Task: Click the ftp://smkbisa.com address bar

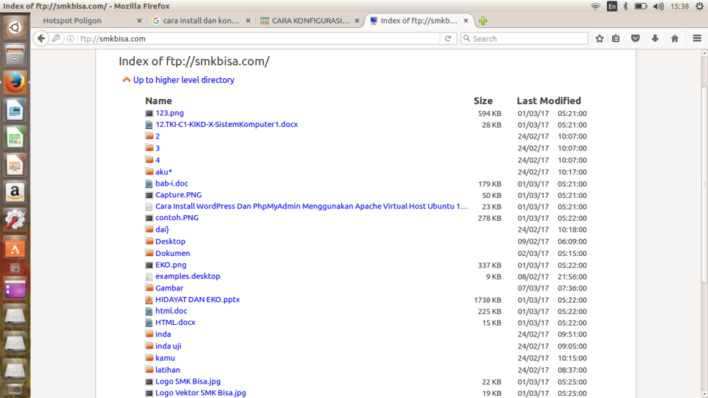Action: (x=259, y=38)
